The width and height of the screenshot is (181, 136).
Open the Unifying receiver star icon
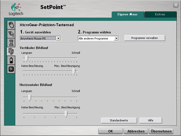point(11,69)
